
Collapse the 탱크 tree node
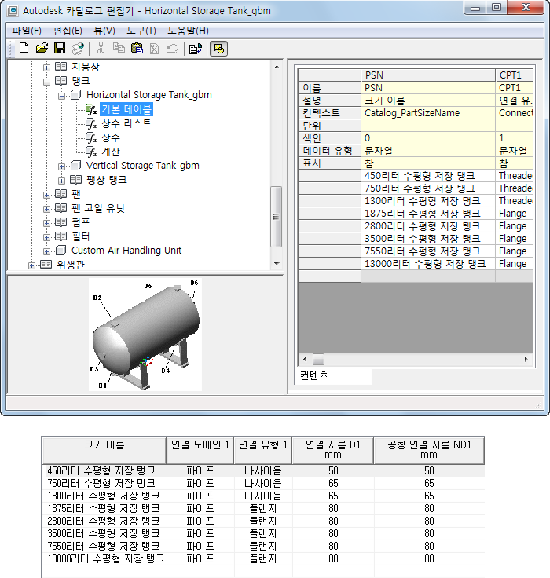coord(46,82)
